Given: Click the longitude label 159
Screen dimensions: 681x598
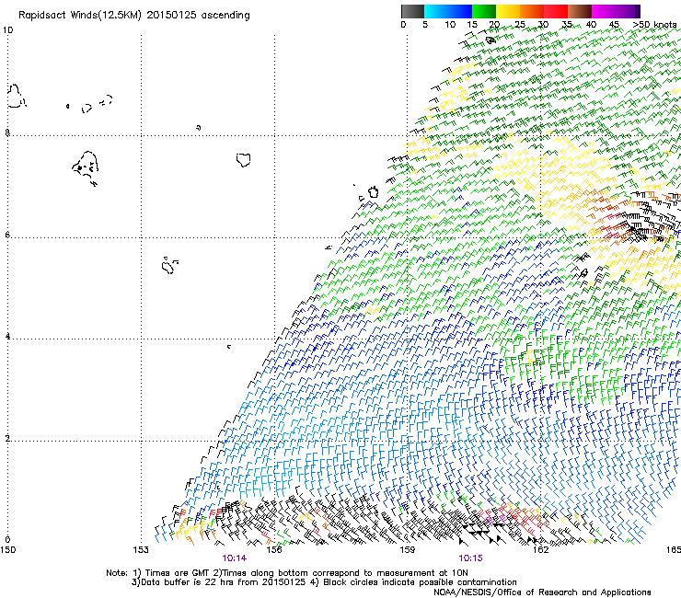Looking at the screenshot, I should point(407,550).
